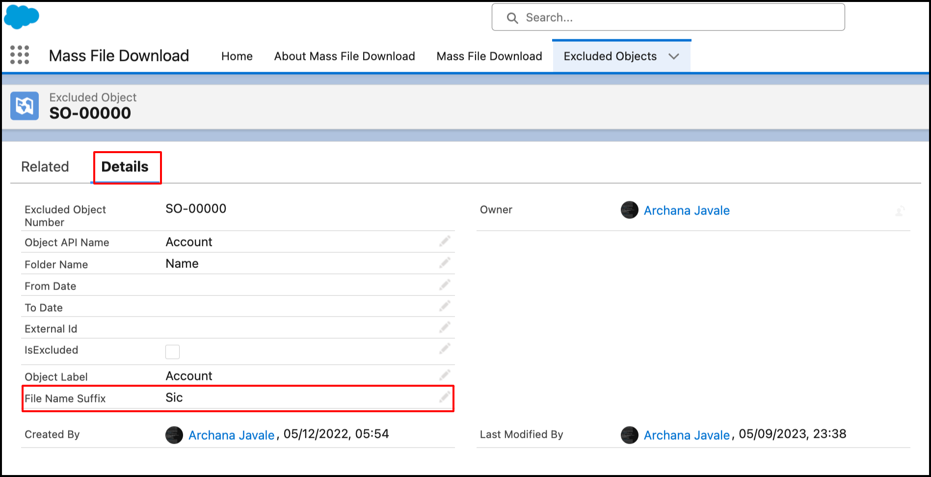The image size is (931, 477).
Task: Select the Details tab
Action: point(125,167)
